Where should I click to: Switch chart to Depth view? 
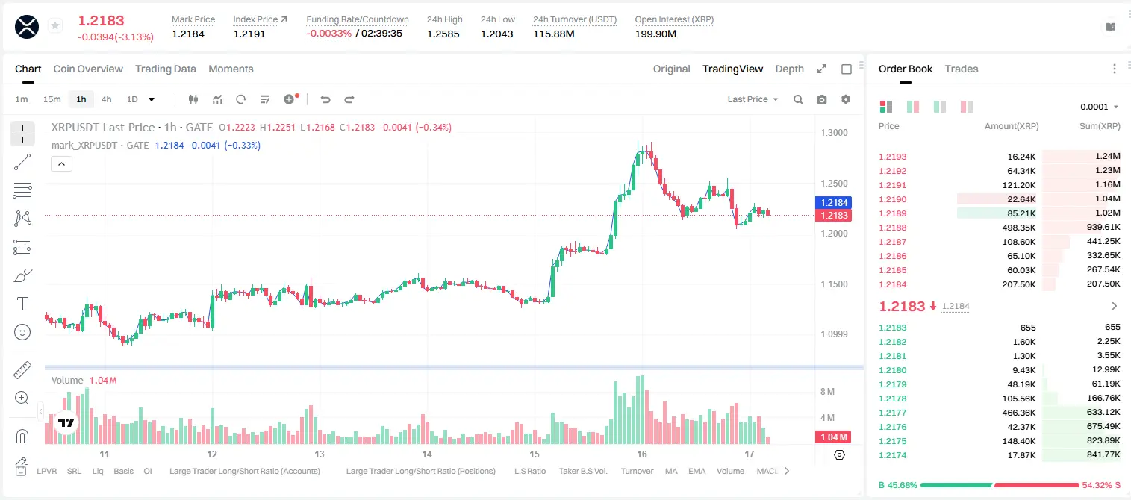(x=789, y=69)
